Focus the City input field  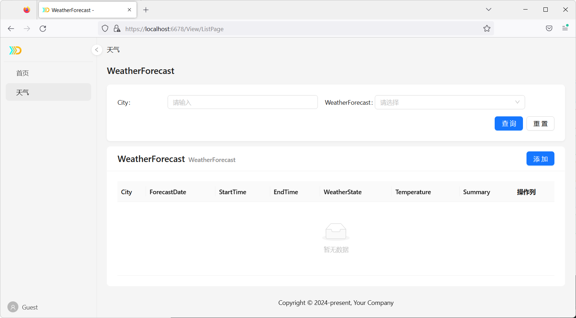tap(243, 102)
